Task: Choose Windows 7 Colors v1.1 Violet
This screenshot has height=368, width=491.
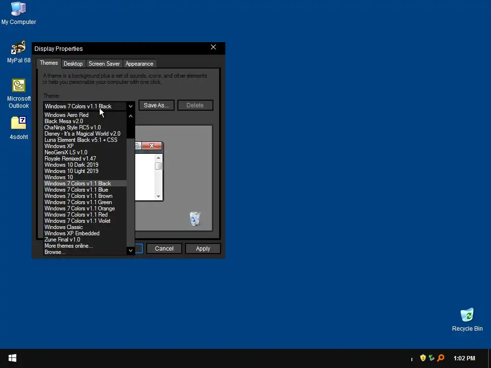Action: (x=85, y=221)
